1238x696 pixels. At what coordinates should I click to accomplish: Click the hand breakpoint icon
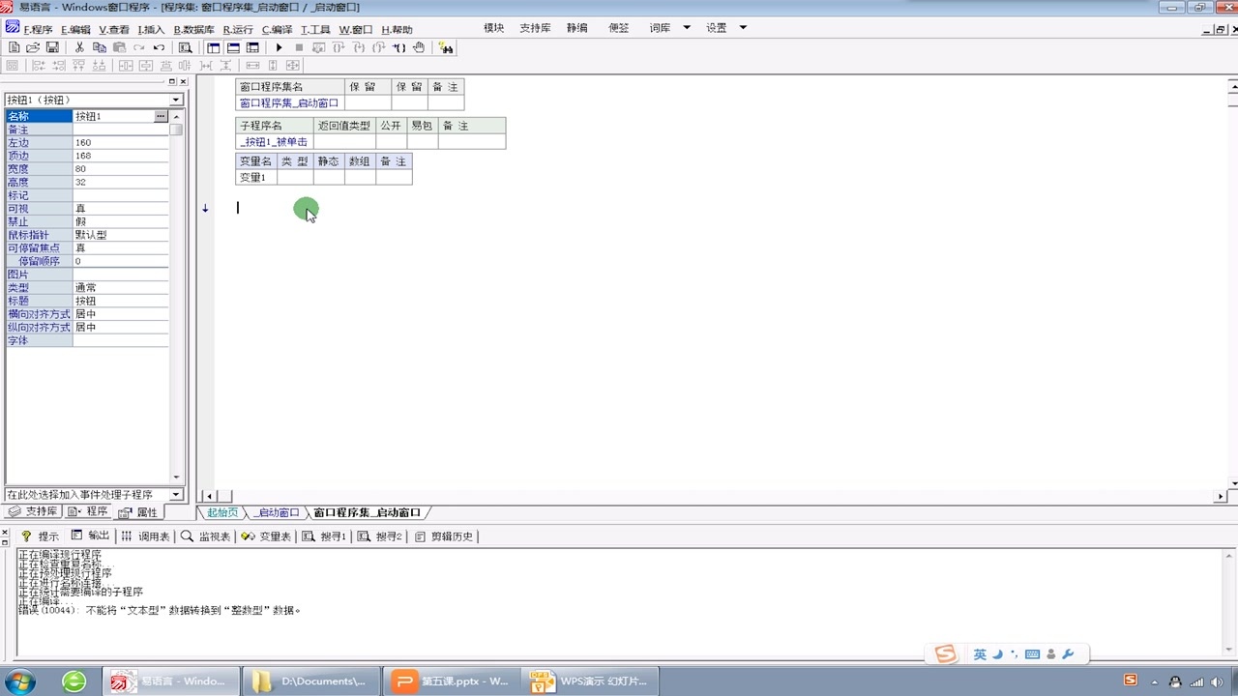[x=419, y=47]
